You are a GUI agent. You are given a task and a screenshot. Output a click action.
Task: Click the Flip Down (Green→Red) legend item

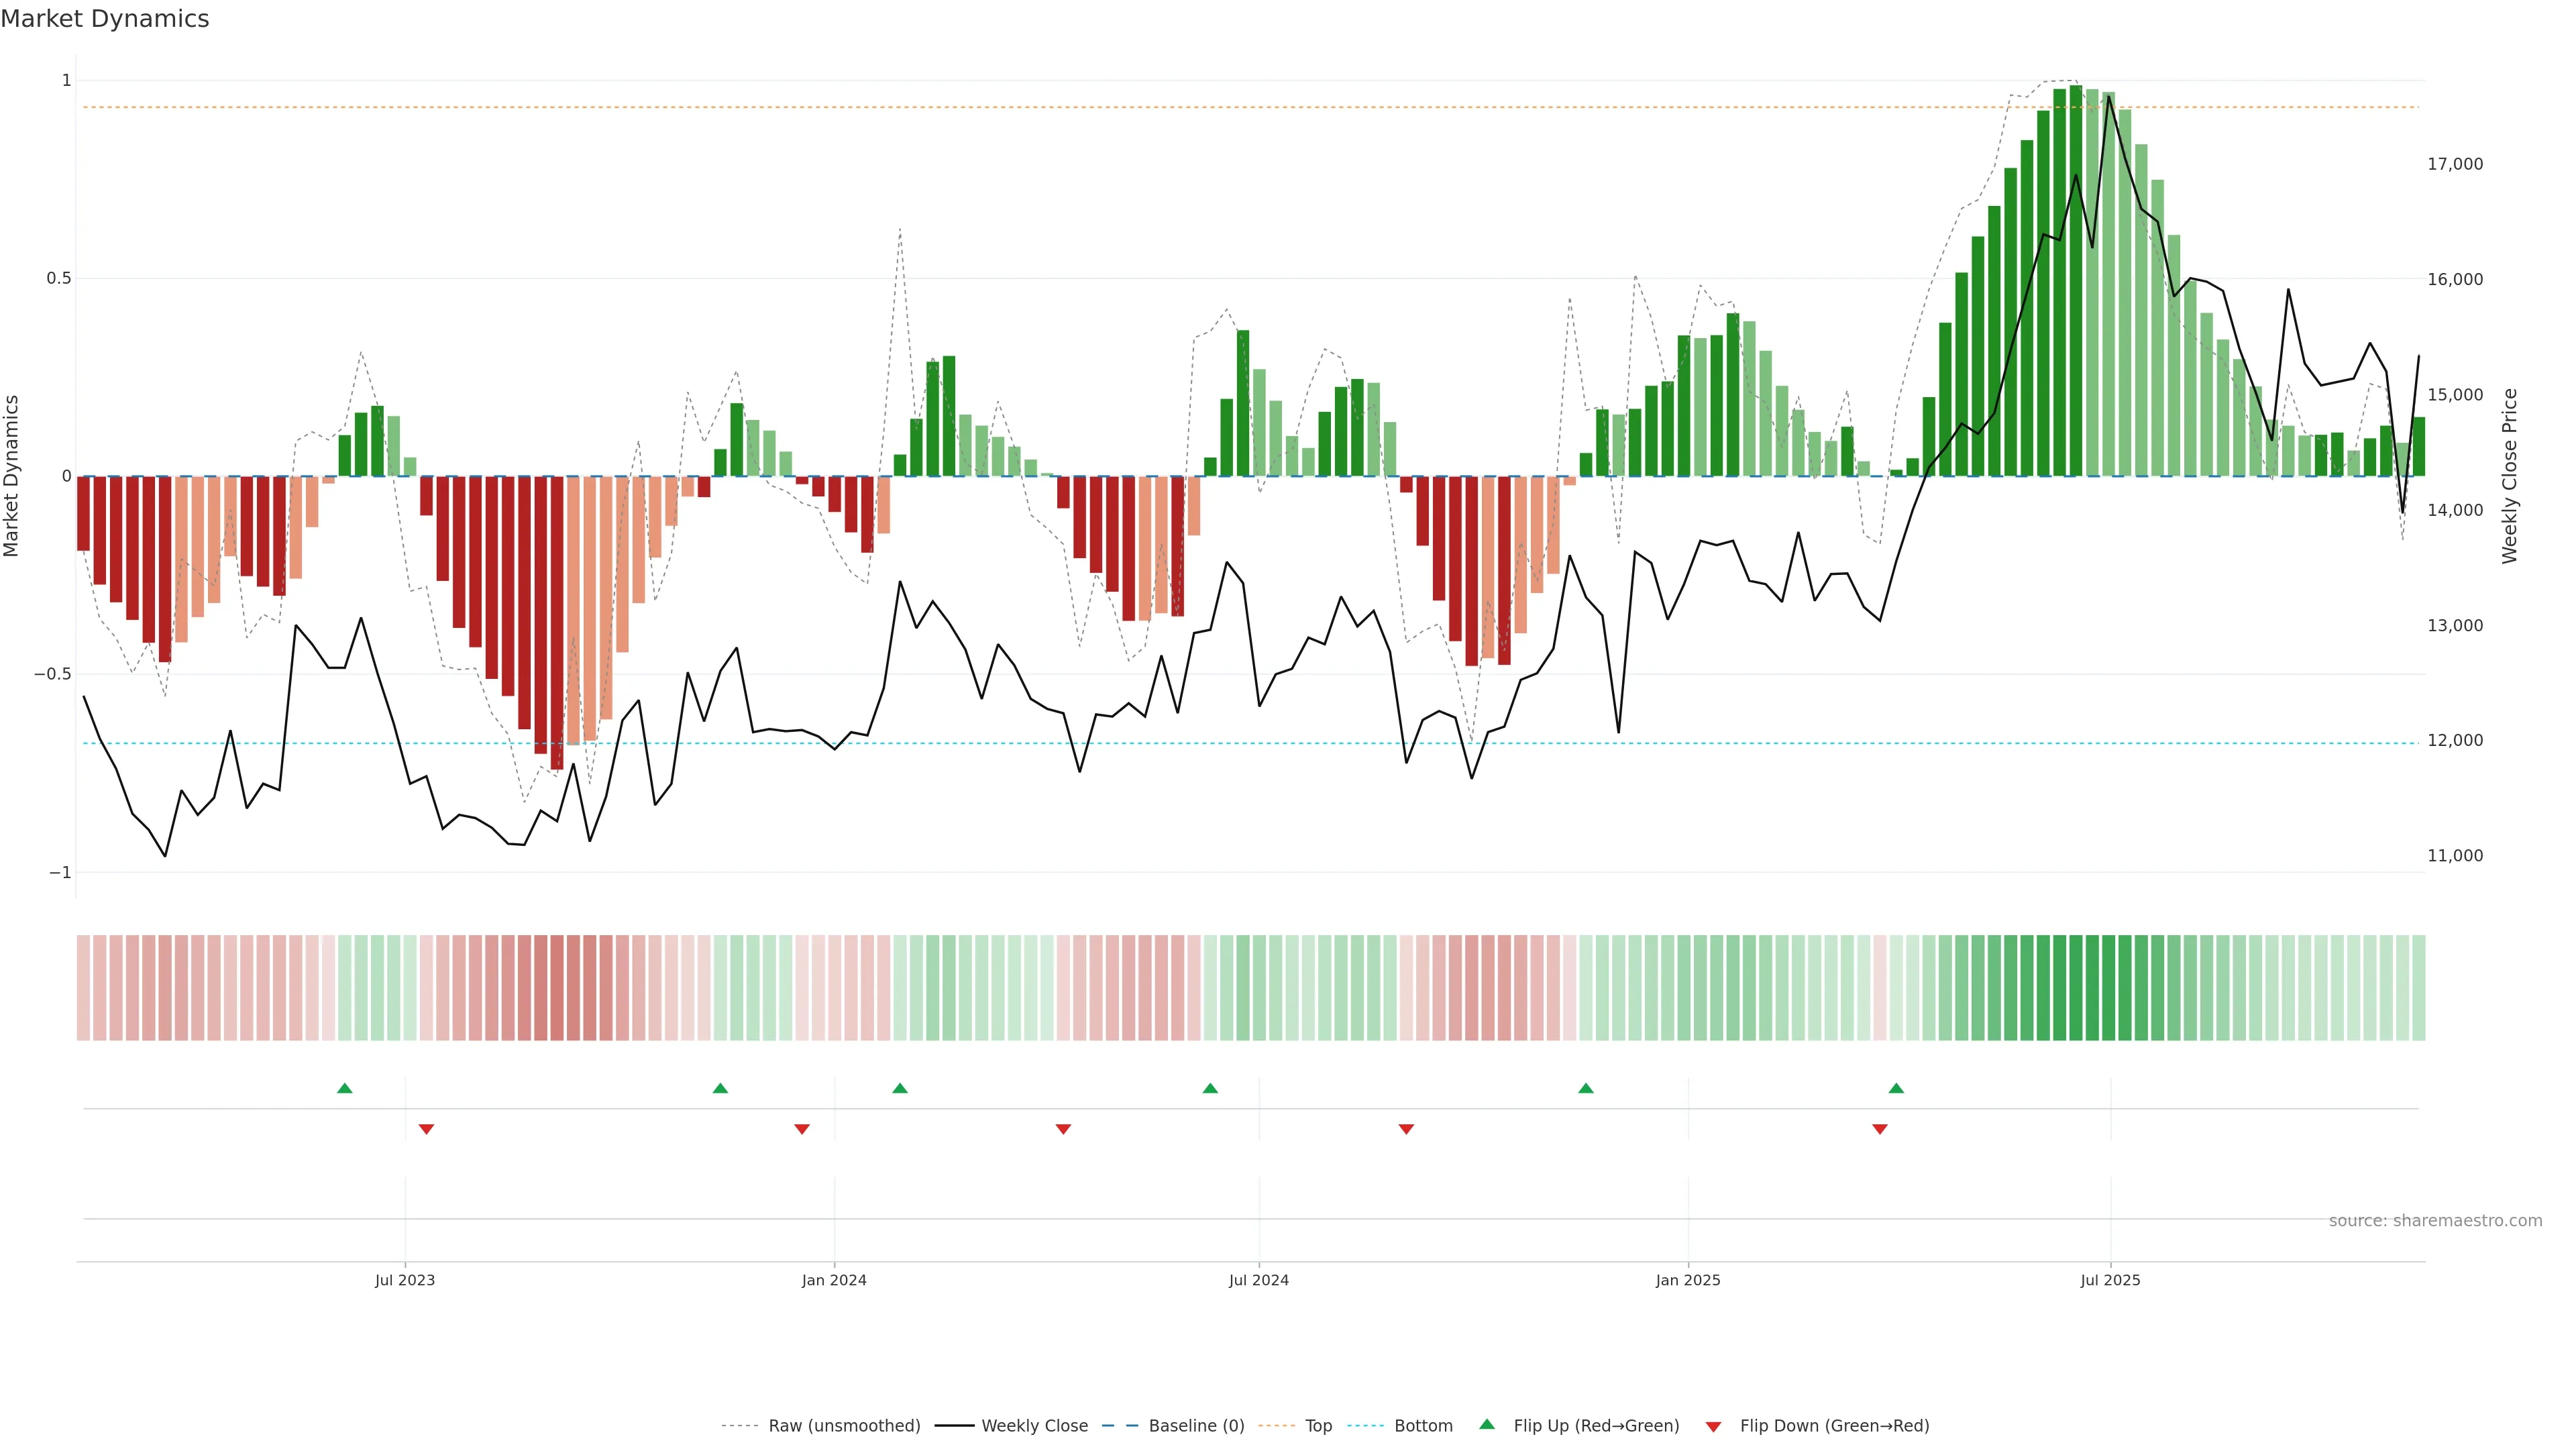[1834, 1425]
